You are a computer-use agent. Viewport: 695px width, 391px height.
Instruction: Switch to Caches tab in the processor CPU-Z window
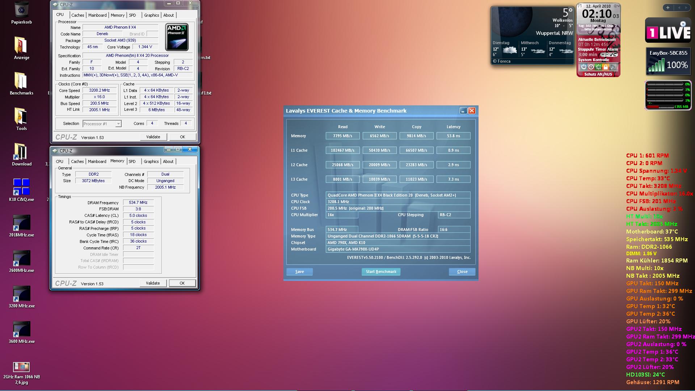coord(77,15)
